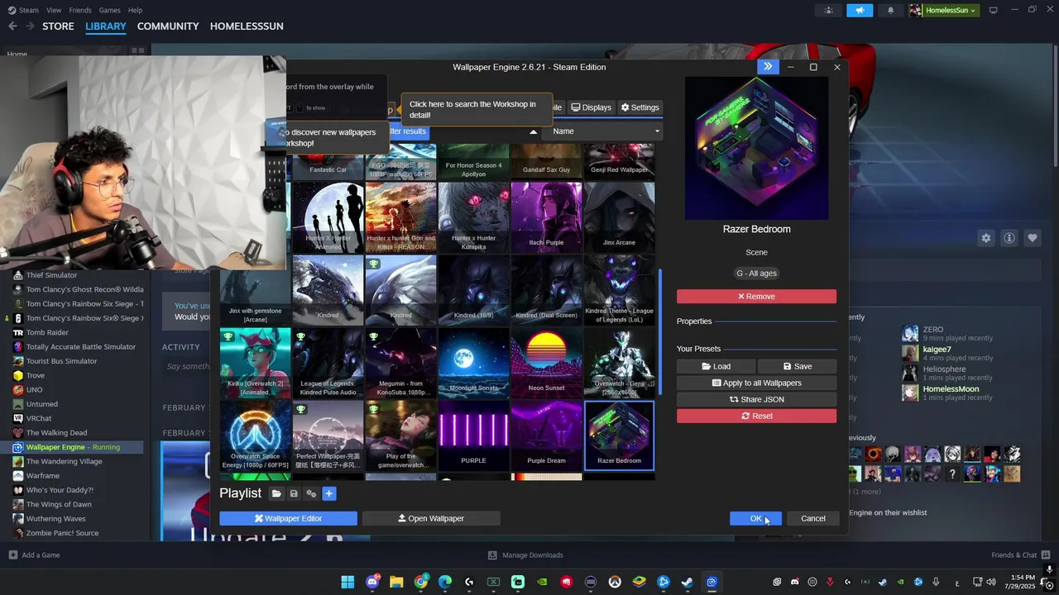Select the Neon Sunset wallpaper thumbnail

546,363
